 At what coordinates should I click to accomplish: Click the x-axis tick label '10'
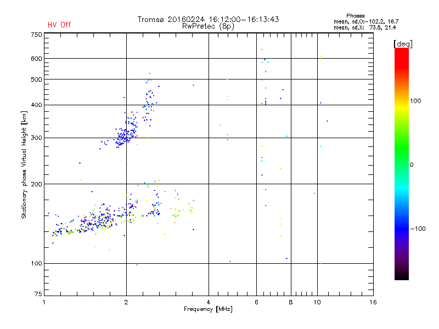pos(317,302)
